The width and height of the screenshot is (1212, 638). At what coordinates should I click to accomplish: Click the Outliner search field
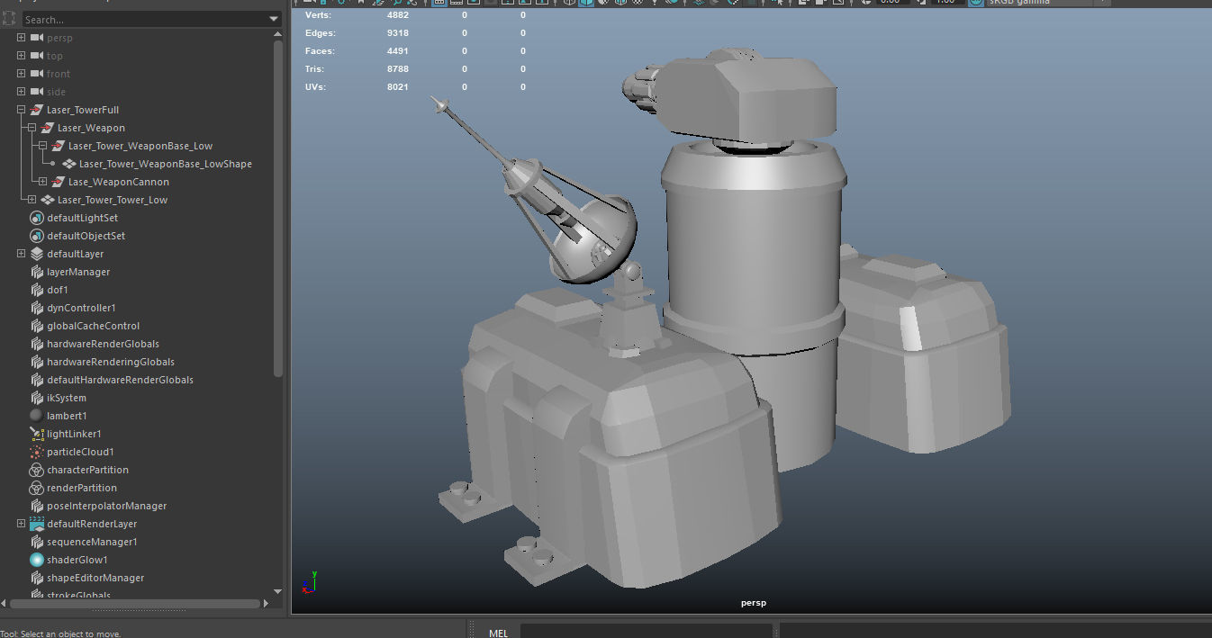click(x=144, y=19)
